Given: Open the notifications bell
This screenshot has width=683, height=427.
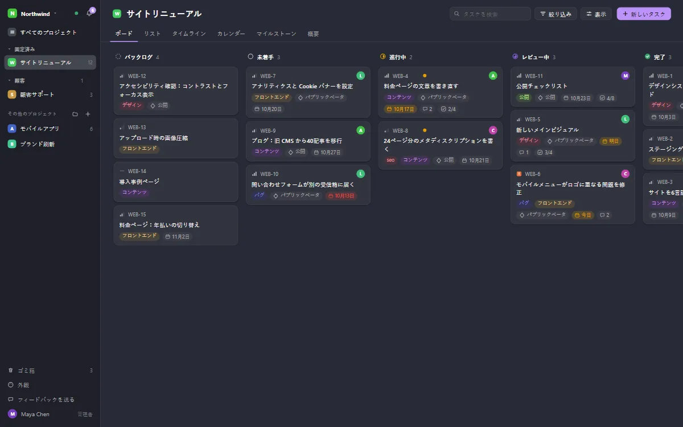Looking at the screenshot, I should point(89,14).
